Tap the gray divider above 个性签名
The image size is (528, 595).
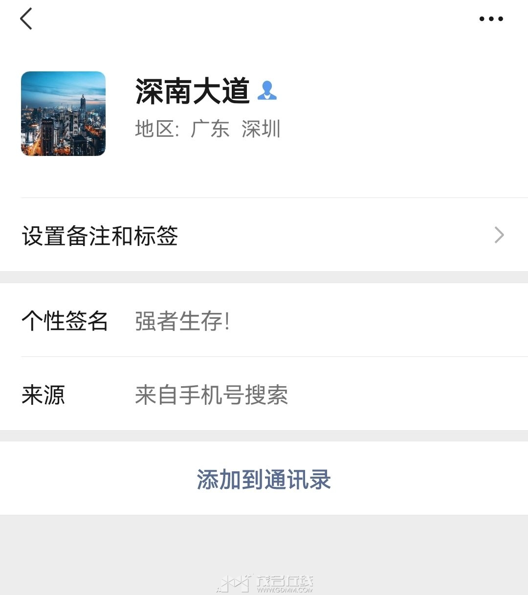pos(264,277)
